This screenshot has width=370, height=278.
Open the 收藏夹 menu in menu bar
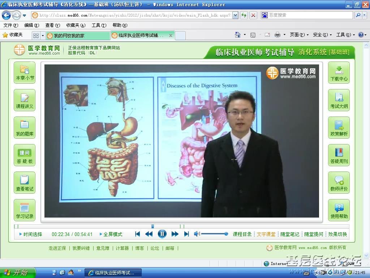tap(76, 25)
